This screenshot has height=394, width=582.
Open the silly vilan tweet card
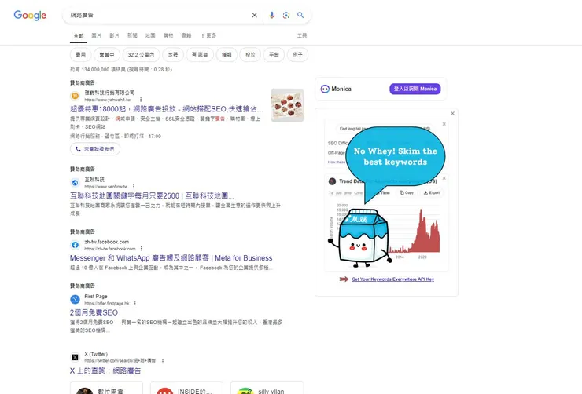(x=267, y=388)
